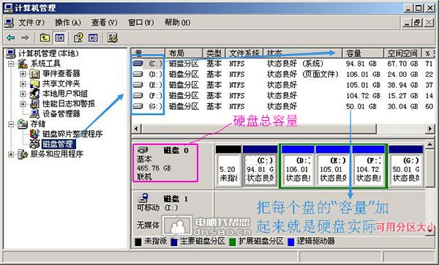Screen dimensions: 439x265
Task: Click the blue 逻辑驱动器 legend swatch
Action: pos(291,242)
